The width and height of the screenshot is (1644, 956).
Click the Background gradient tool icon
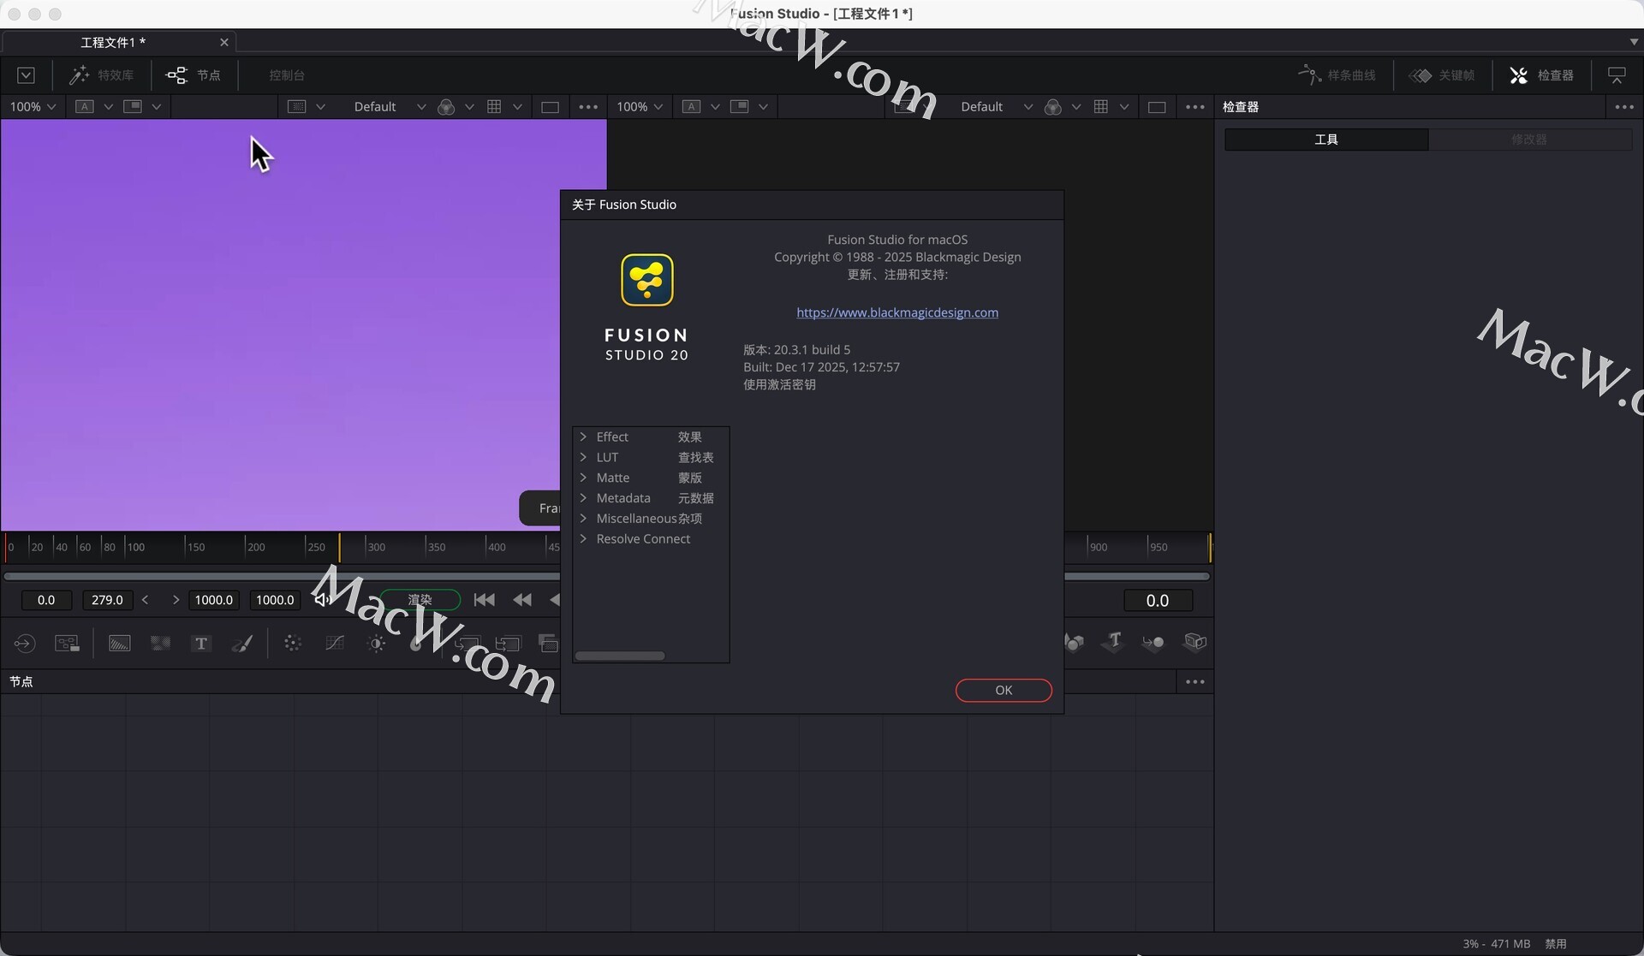pos(120,644)
